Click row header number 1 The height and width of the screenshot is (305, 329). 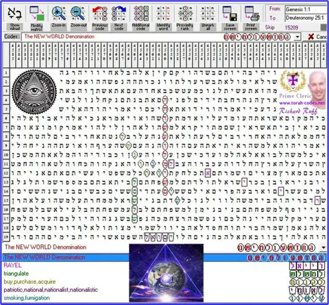pos(6,72)
